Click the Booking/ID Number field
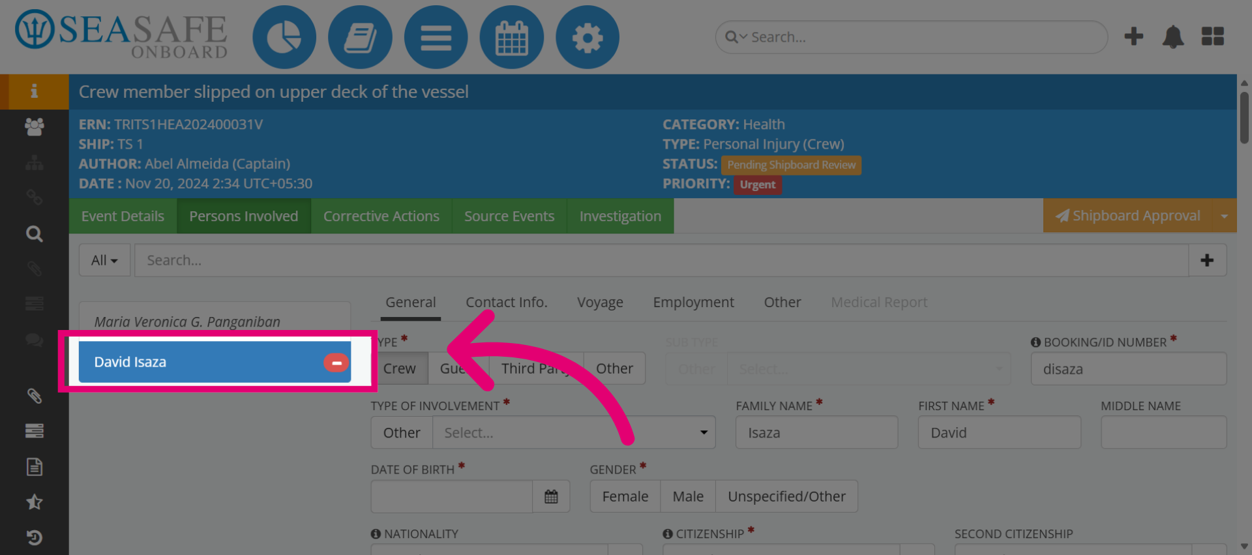The width and height of the screenshot is (1252, 555). [x=1128, y=368]
